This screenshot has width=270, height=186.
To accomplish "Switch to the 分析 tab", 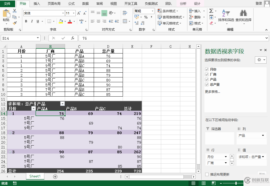I will point(183,3).
